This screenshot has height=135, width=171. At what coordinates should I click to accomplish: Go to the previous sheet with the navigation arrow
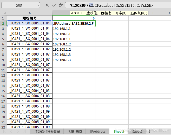pyautogui.click(x=11, y=131)
